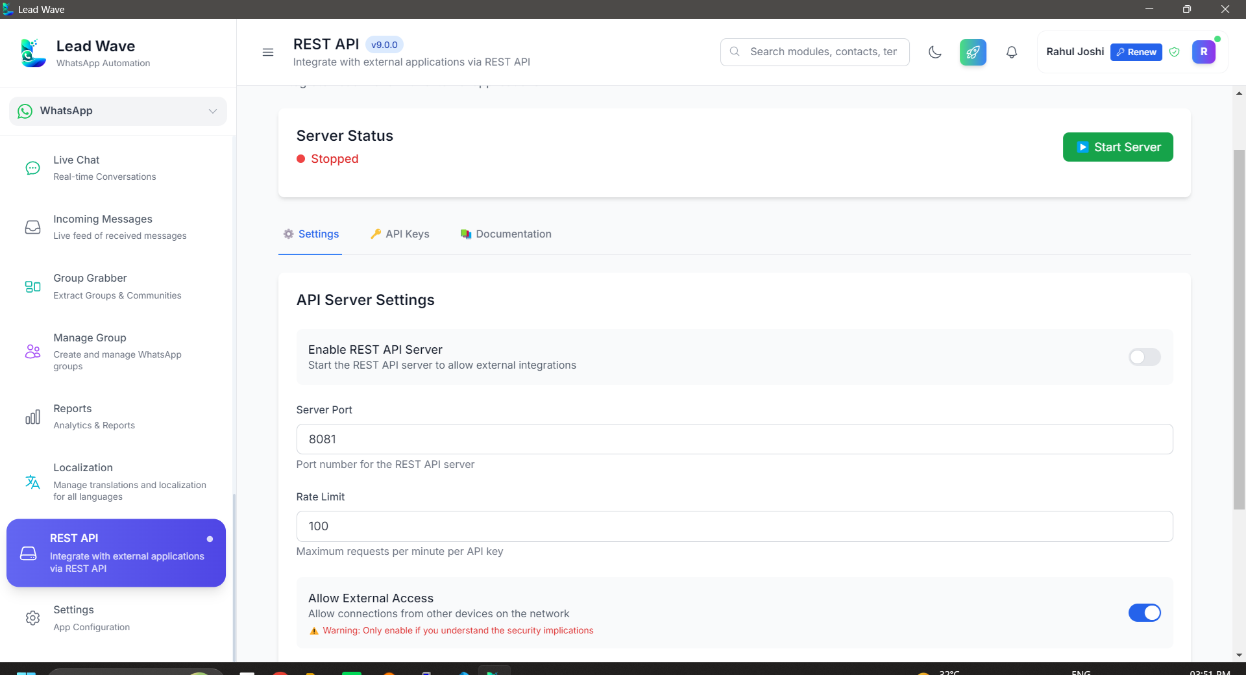This screenshot has height=675, width=1246.
Task: Open Group Grabber sidebar icon
Action: point(32,286)
